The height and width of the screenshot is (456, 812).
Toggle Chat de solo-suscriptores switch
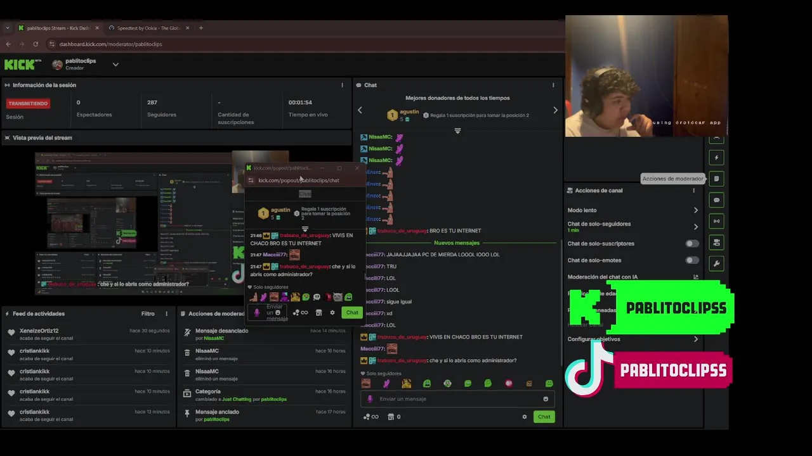pos(691,244)
